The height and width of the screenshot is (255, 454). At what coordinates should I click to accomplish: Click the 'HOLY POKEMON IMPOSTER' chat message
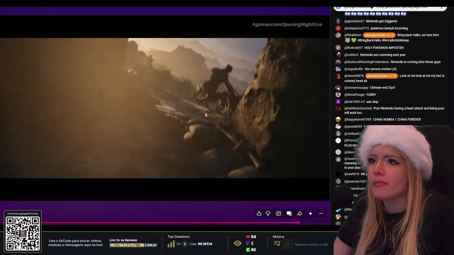(x=384, y=48)
